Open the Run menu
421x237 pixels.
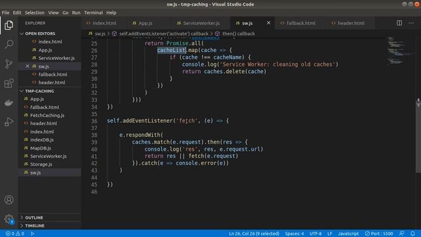[76, 13]
